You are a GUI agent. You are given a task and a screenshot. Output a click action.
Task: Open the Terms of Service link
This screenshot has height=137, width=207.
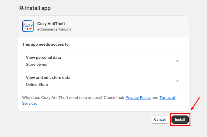tap(167, 98)
